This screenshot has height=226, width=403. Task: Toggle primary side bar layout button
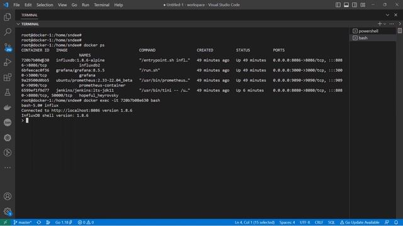click(x=338, y=4)
